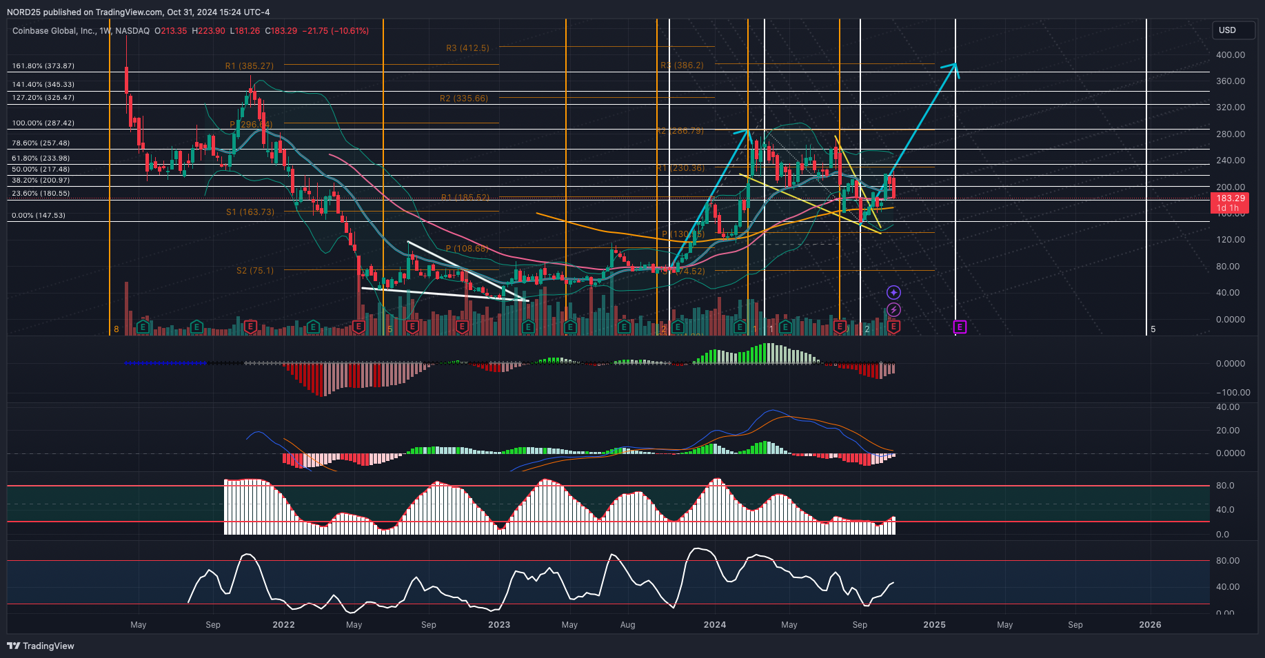This screenshot has height=658, width=1265.
Task: Click the 0.00% (147.53) Fibonacci label
Action: coord(39,216)
